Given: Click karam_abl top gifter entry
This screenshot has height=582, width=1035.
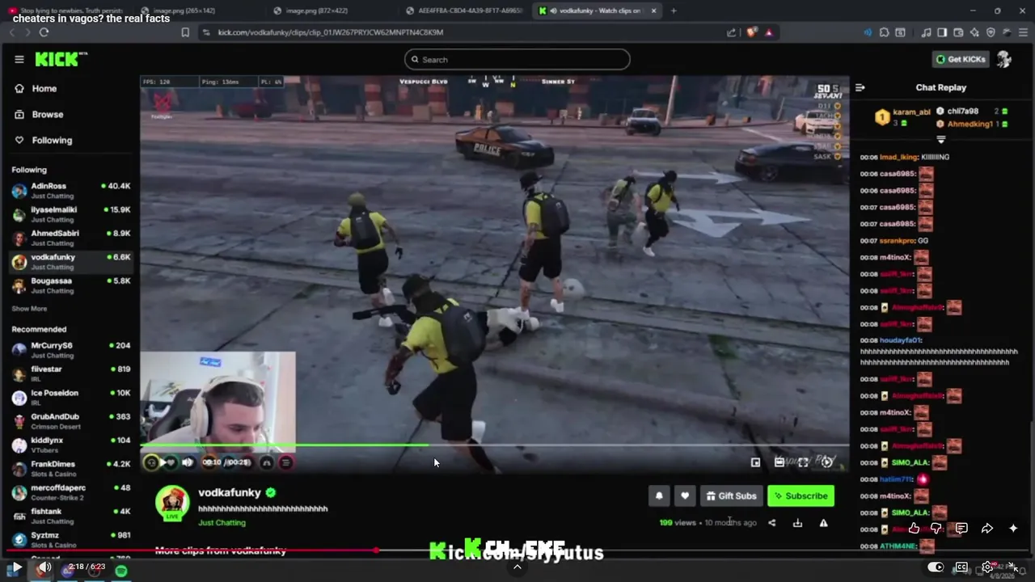Looking at the screenshot, I should 903,117.
